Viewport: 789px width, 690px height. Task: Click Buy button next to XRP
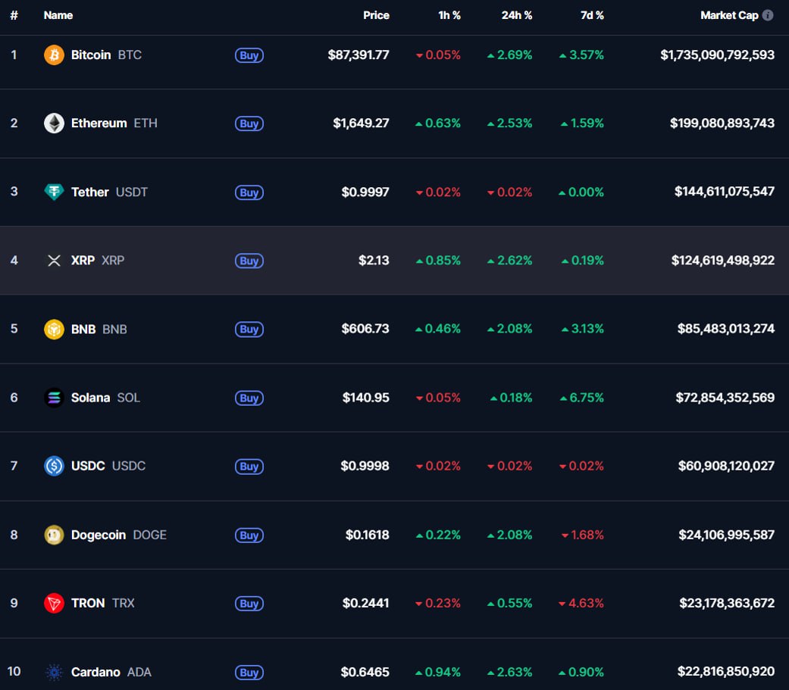coord(249,261)
